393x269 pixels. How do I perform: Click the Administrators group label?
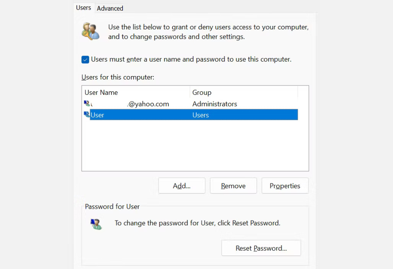(215, 103)
